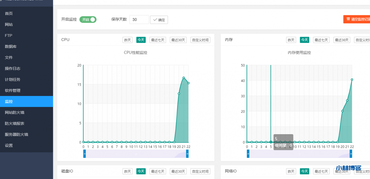Image resolution: width=370 pixels, height=179 pixels.
Task: Click 清空监控记录 to clear monitoring records
Action: (358, 19)
